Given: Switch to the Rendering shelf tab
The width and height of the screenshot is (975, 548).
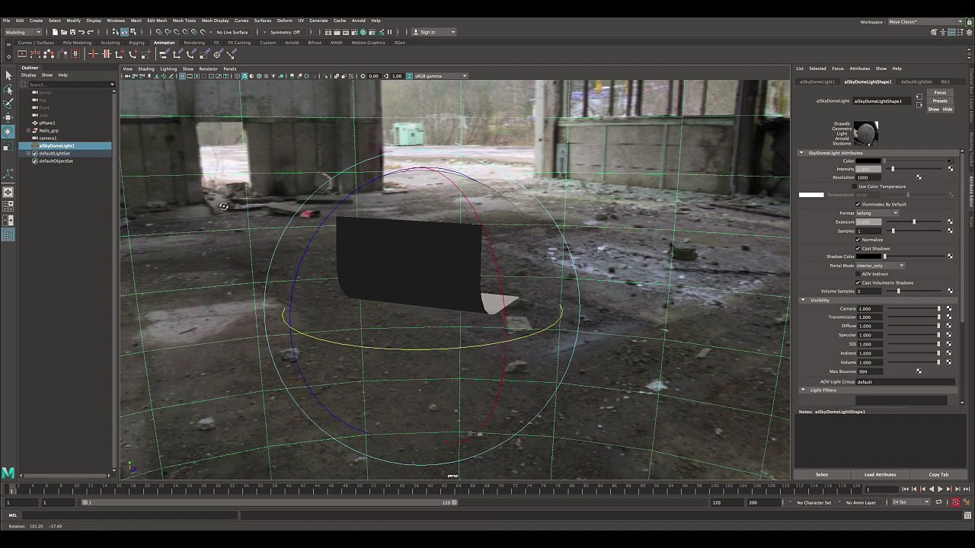Looking at the screenshot, I should pos(194,43).
